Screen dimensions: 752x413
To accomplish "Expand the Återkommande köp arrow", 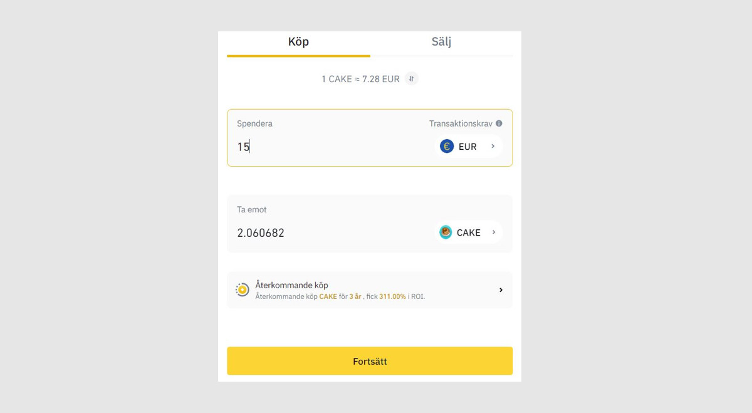I will tap(501, 290).
